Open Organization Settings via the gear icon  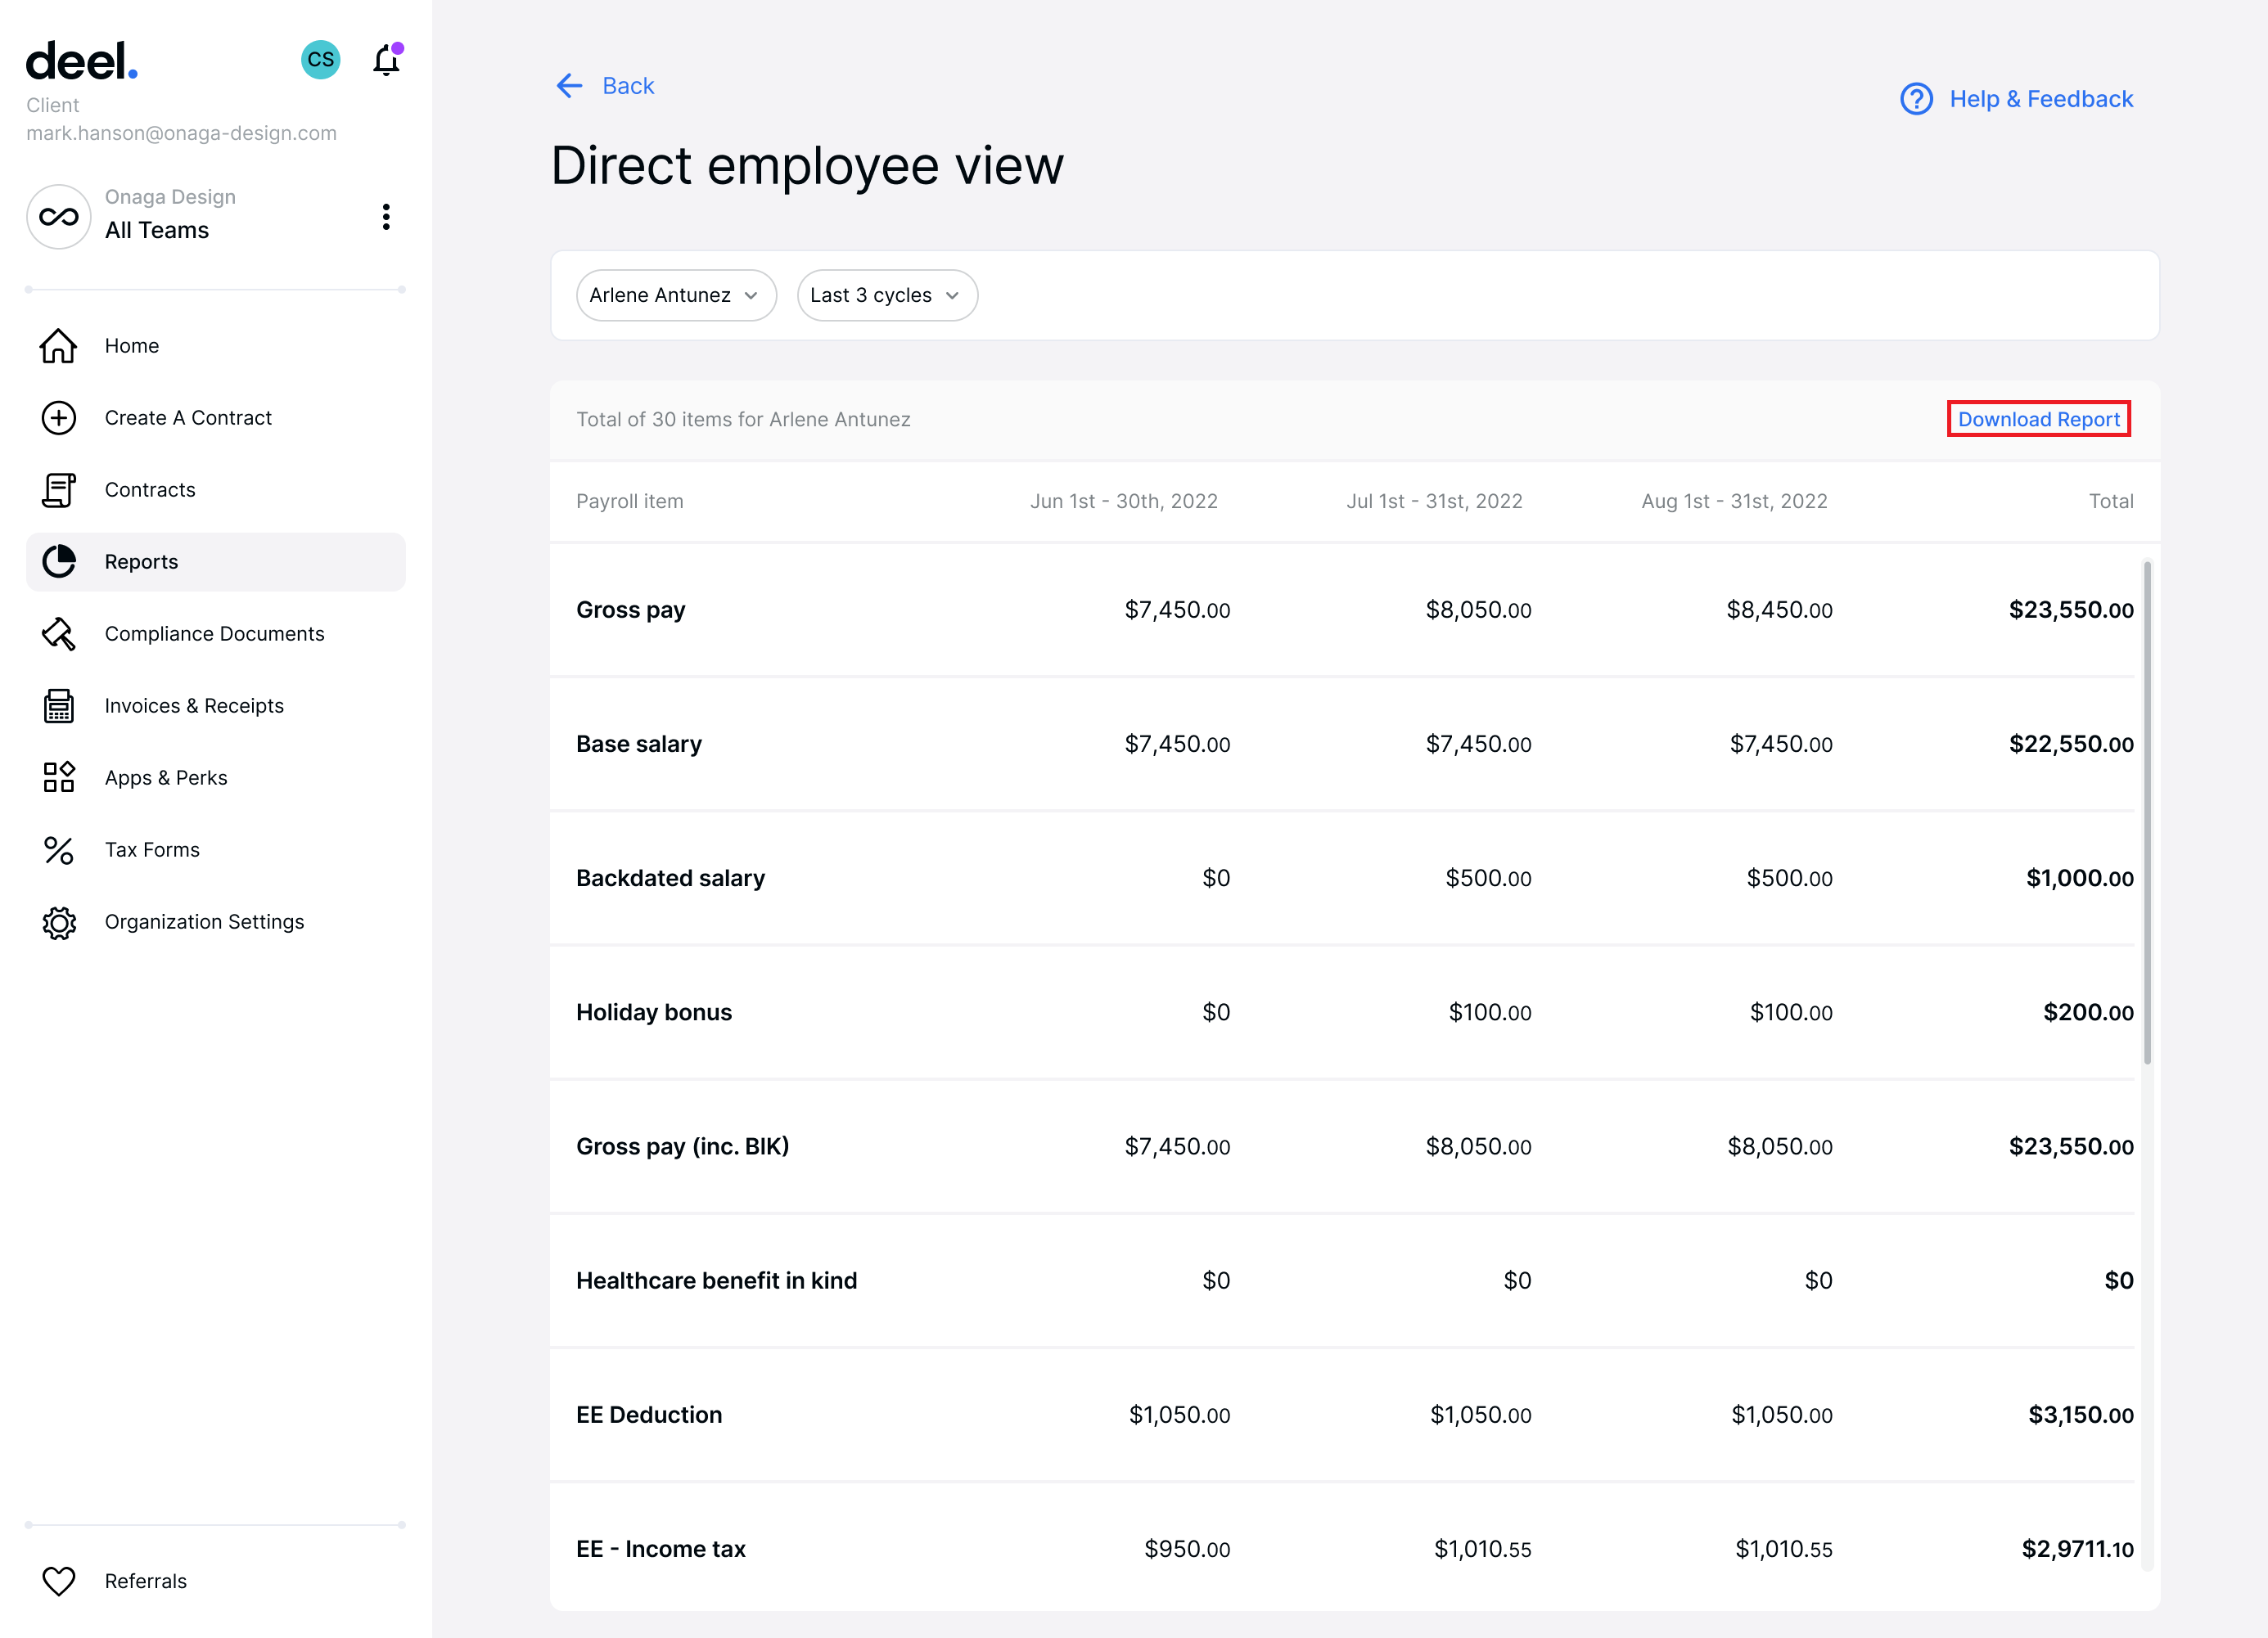tap(59, 921)
